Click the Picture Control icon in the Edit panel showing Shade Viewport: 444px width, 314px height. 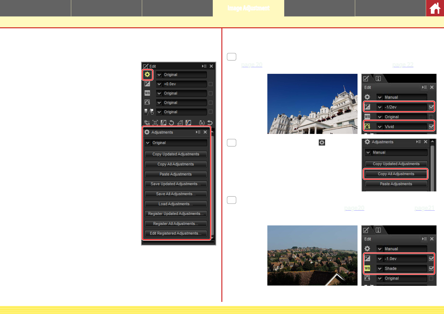pyautogui.click(x=367, y=278)
